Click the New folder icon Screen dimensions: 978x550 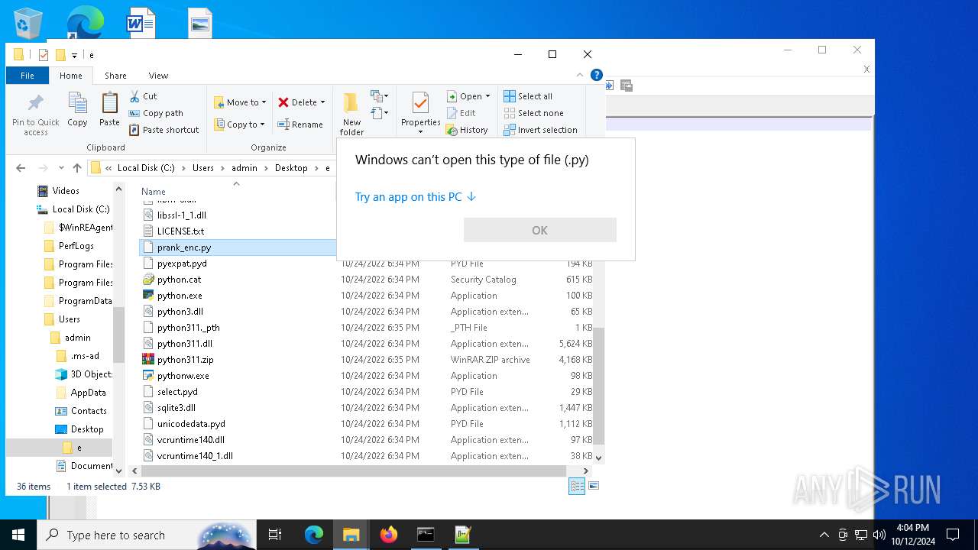click(351, 104)
